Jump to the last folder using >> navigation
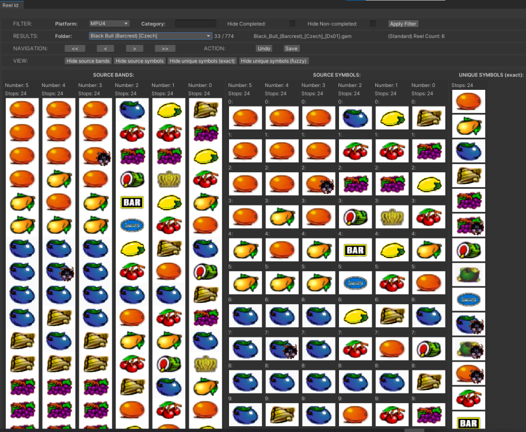The height and width of the screenshot is (432, 526). click(165, 48)
